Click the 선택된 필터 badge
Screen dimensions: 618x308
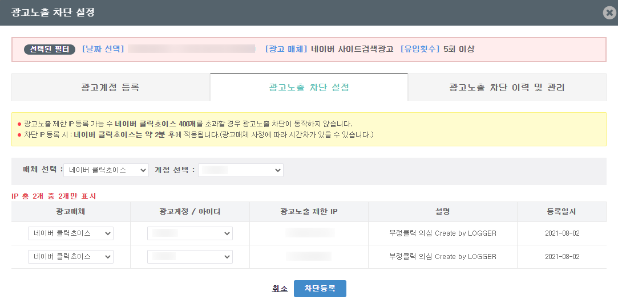(50, 49)
